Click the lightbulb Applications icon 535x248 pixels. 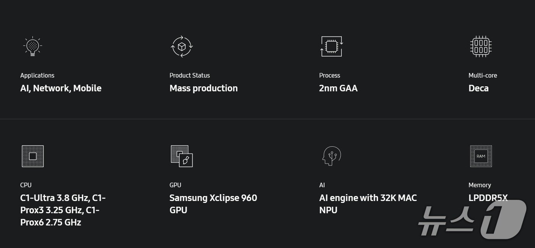click(x=32, y=47)
